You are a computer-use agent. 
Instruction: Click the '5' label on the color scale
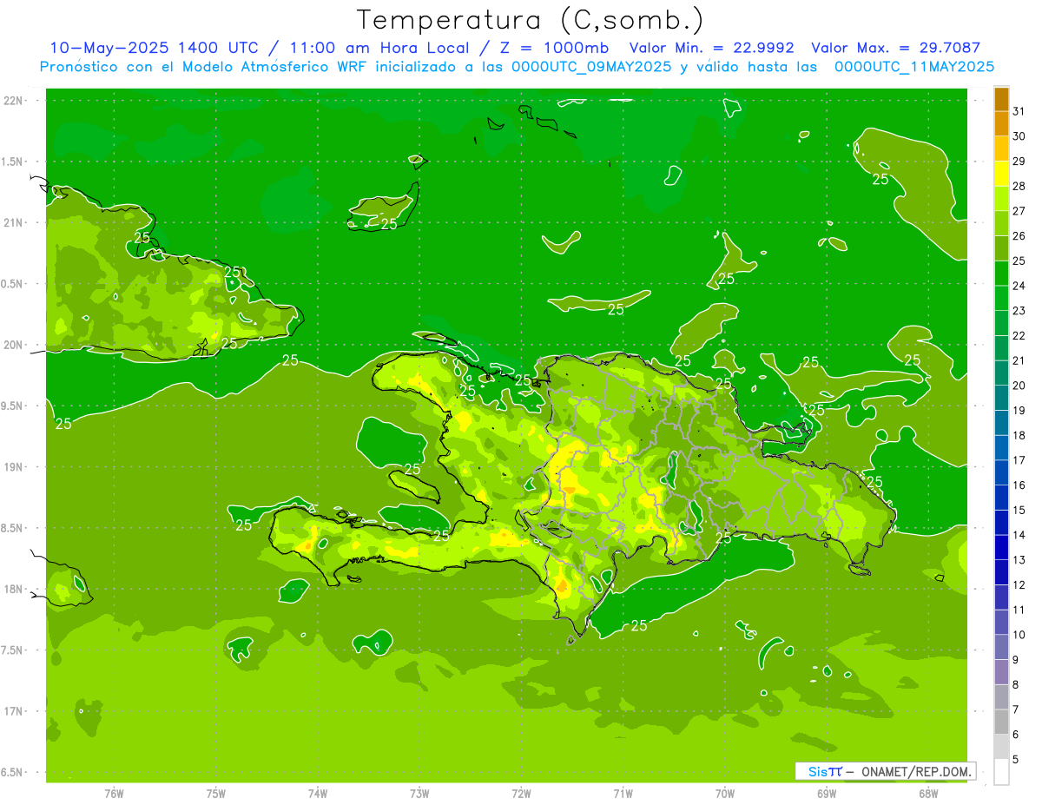(x=1016, y=760)
